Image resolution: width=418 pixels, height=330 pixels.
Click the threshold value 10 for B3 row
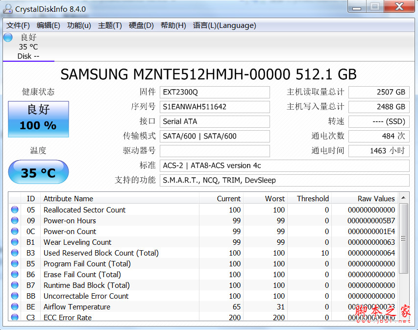pos(325,253)
